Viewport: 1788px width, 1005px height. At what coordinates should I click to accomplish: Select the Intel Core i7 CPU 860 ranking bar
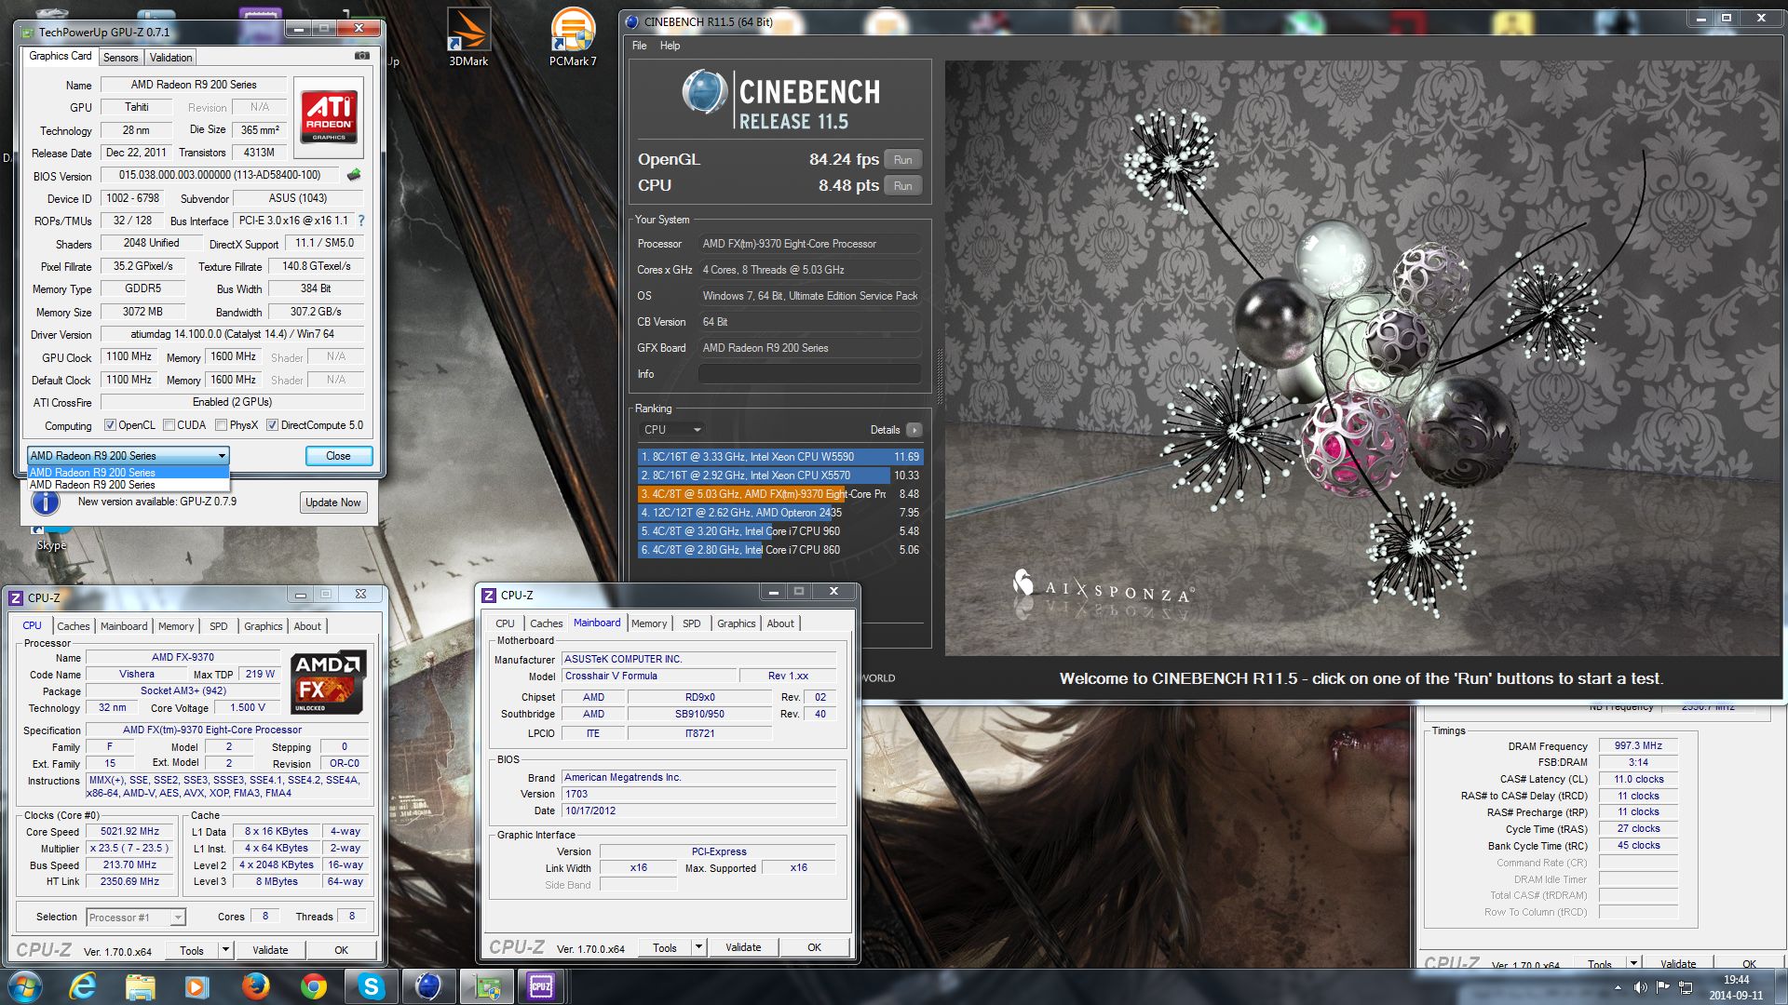tap(780, 550)
